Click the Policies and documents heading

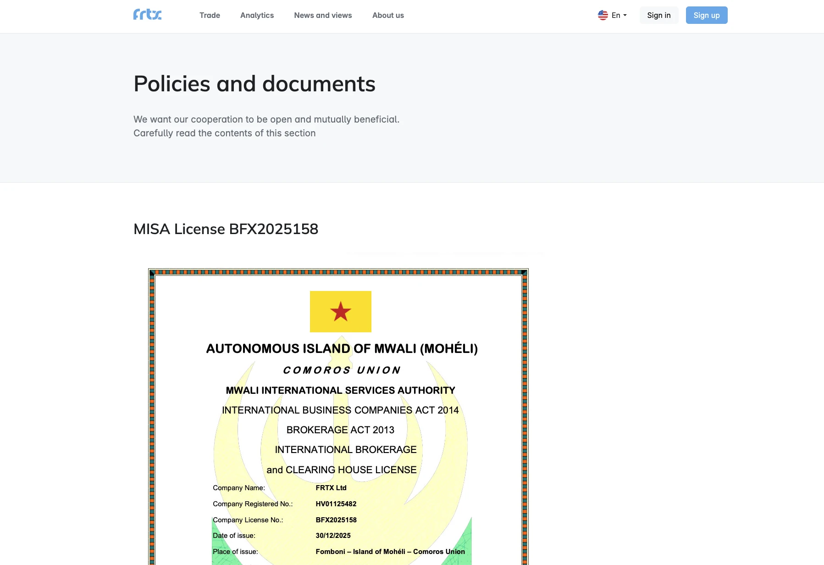(254, 84)
